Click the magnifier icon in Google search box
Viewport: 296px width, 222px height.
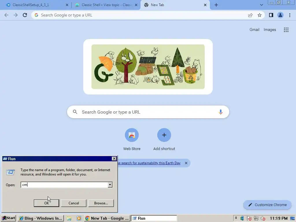click(75, 112)
